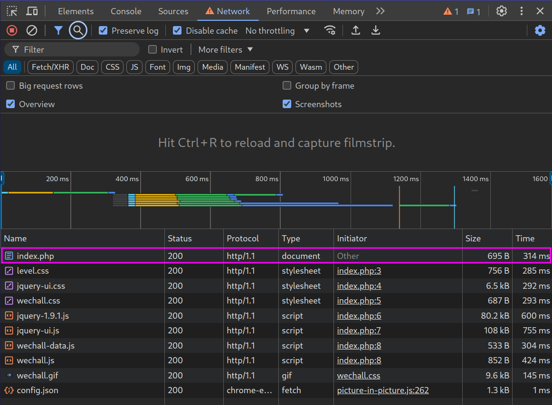Click the warnings count indicator

451,11
